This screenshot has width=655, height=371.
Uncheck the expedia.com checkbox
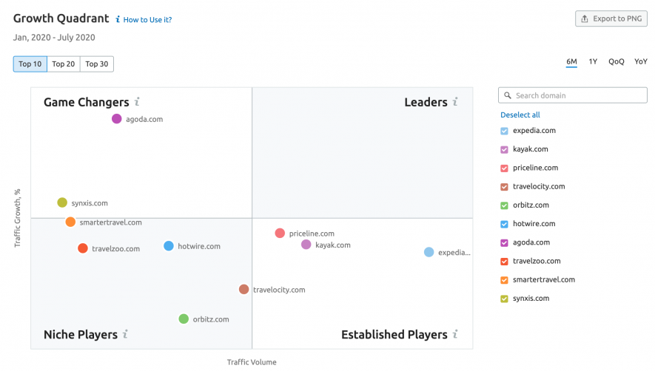point(504,131)
